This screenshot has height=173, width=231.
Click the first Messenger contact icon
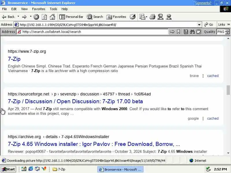[161, 17]
